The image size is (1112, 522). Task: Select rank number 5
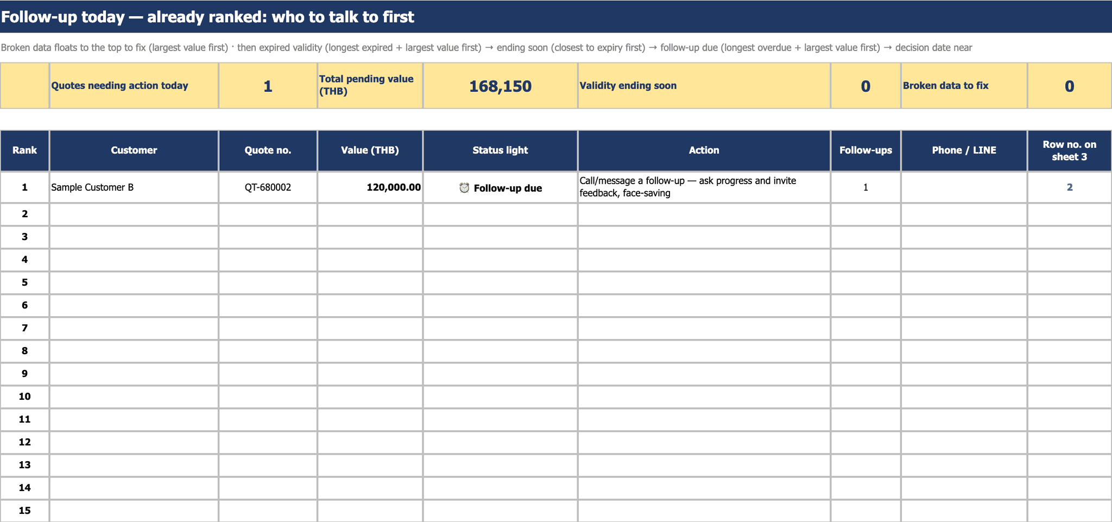coord(25,282)
